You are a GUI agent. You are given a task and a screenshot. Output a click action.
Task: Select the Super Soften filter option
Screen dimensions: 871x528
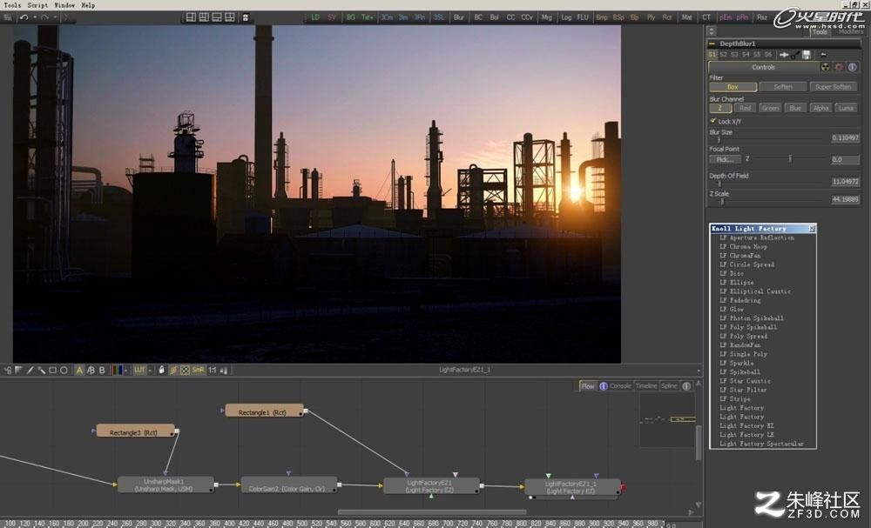point(834,87)
